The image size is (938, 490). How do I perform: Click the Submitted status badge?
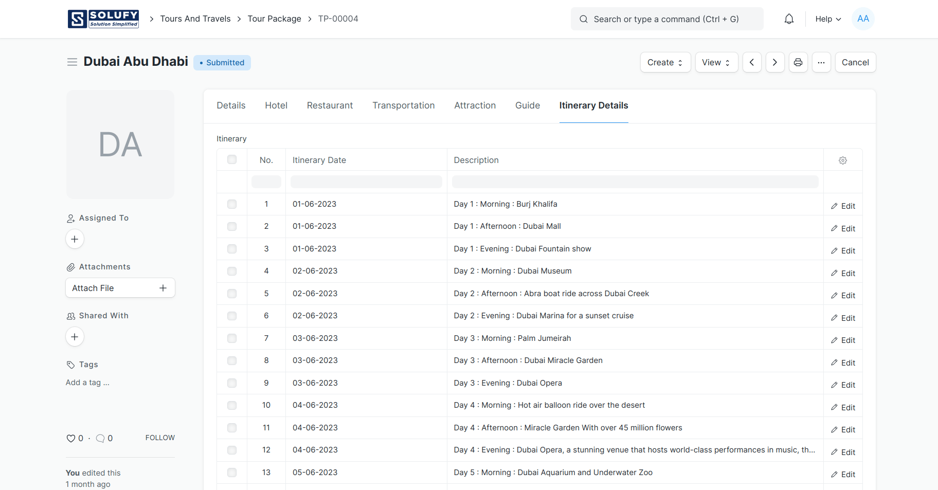(x=222, y=63)
